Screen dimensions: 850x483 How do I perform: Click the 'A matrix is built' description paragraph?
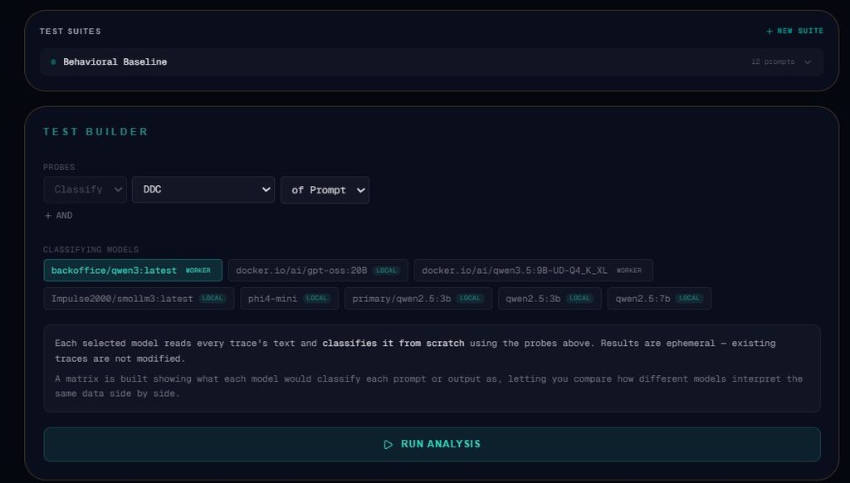click(429, 386)
